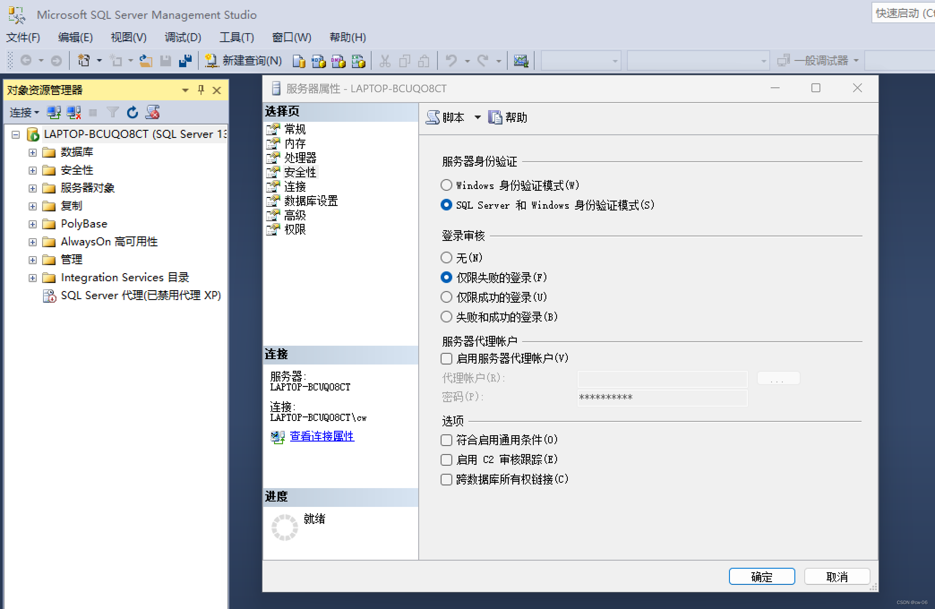935x609 pixels.
Task: Click the 查看连接属性 link
Action: [x=322, y=436]
